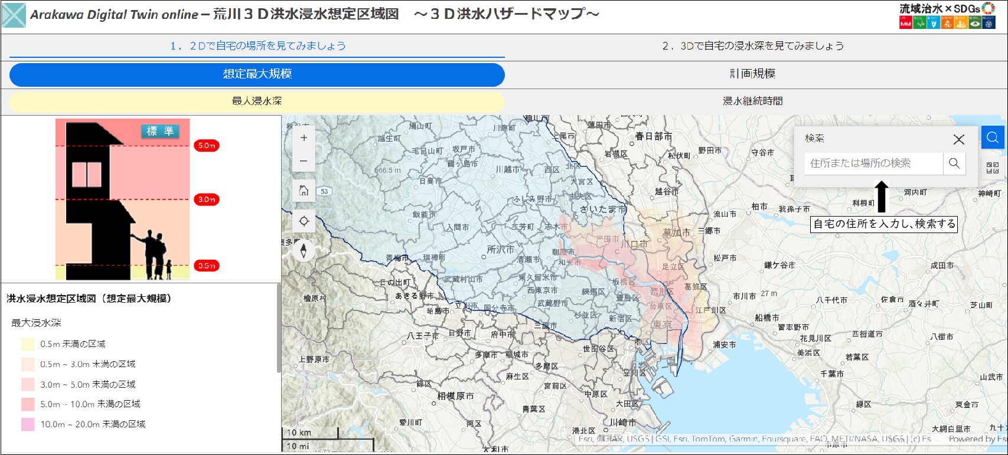The image size is (1008, 455).
Task: Find my location with the locate button
Action: [x=304, y=221]
